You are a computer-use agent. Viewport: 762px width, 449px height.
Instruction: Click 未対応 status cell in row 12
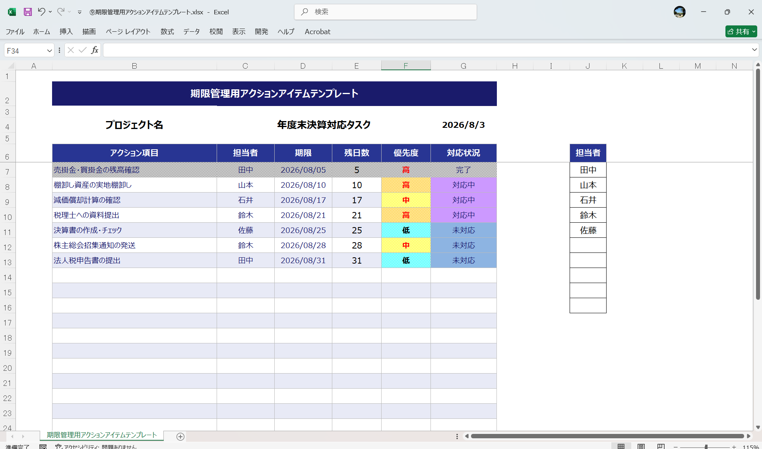pos(463,245)
